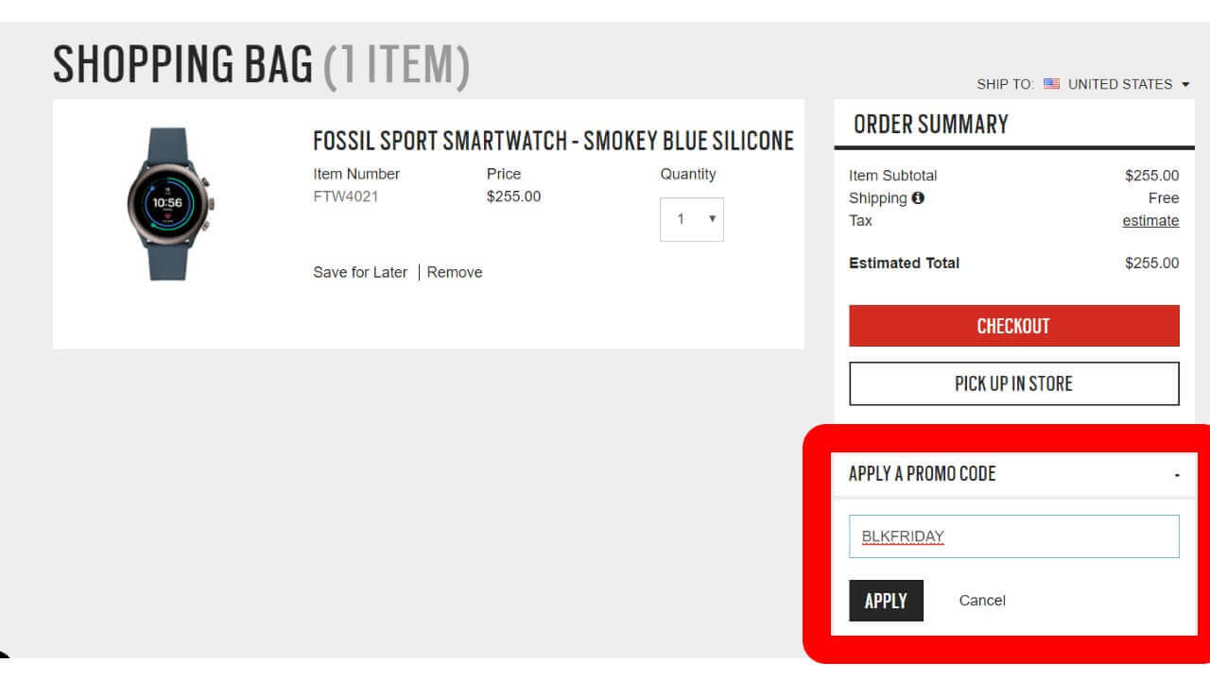Cancel the promo code entry
This screenshot has width=1210, height=680.
(982, 601)
